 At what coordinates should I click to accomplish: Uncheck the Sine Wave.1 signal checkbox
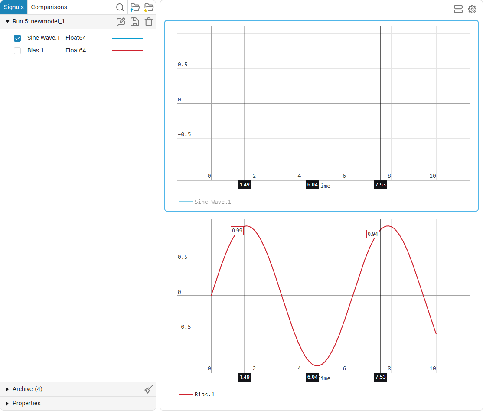click(17, 38)
